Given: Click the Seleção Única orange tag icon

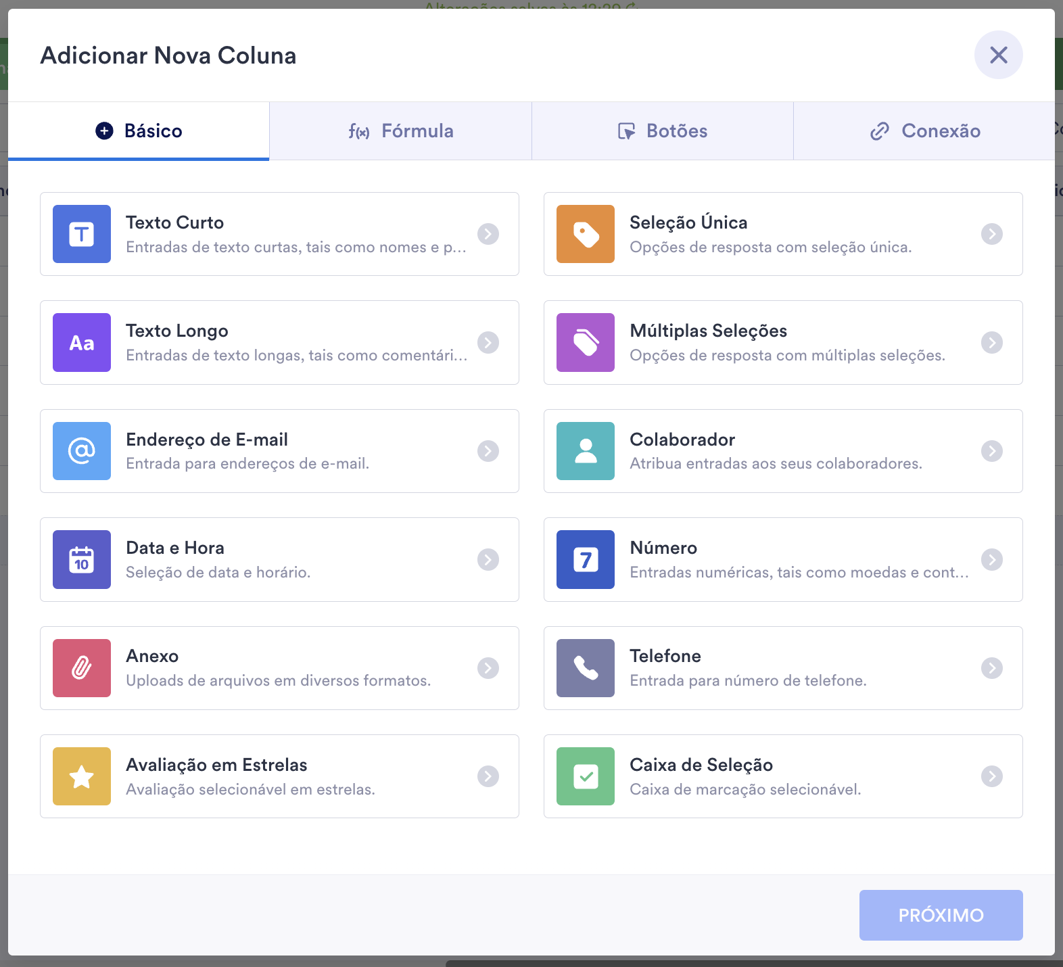Looking at the screenshot, I should (x=586, y=234).
